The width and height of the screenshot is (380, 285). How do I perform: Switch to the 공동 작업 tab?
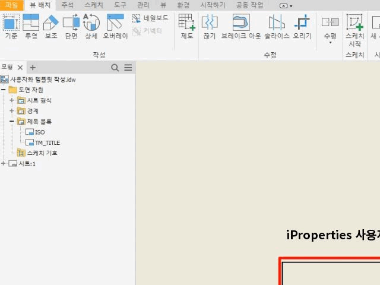(249, 5)
